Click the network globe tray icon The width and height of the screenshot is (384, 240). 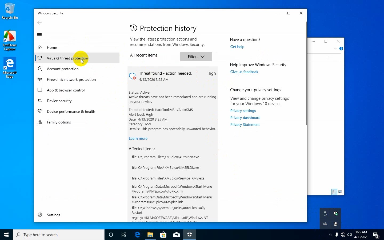pyautogui.click(x=343, y=235)
